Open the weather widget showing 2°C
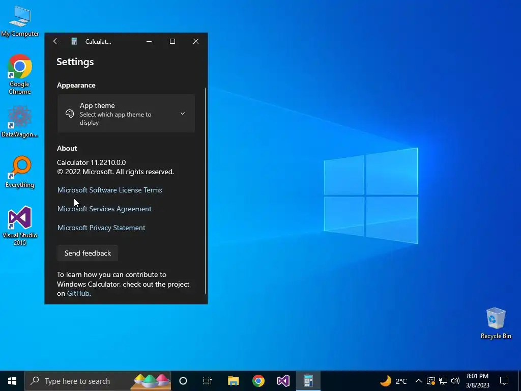The width and height of the screenshot is (521, 391). pos(393,381)
